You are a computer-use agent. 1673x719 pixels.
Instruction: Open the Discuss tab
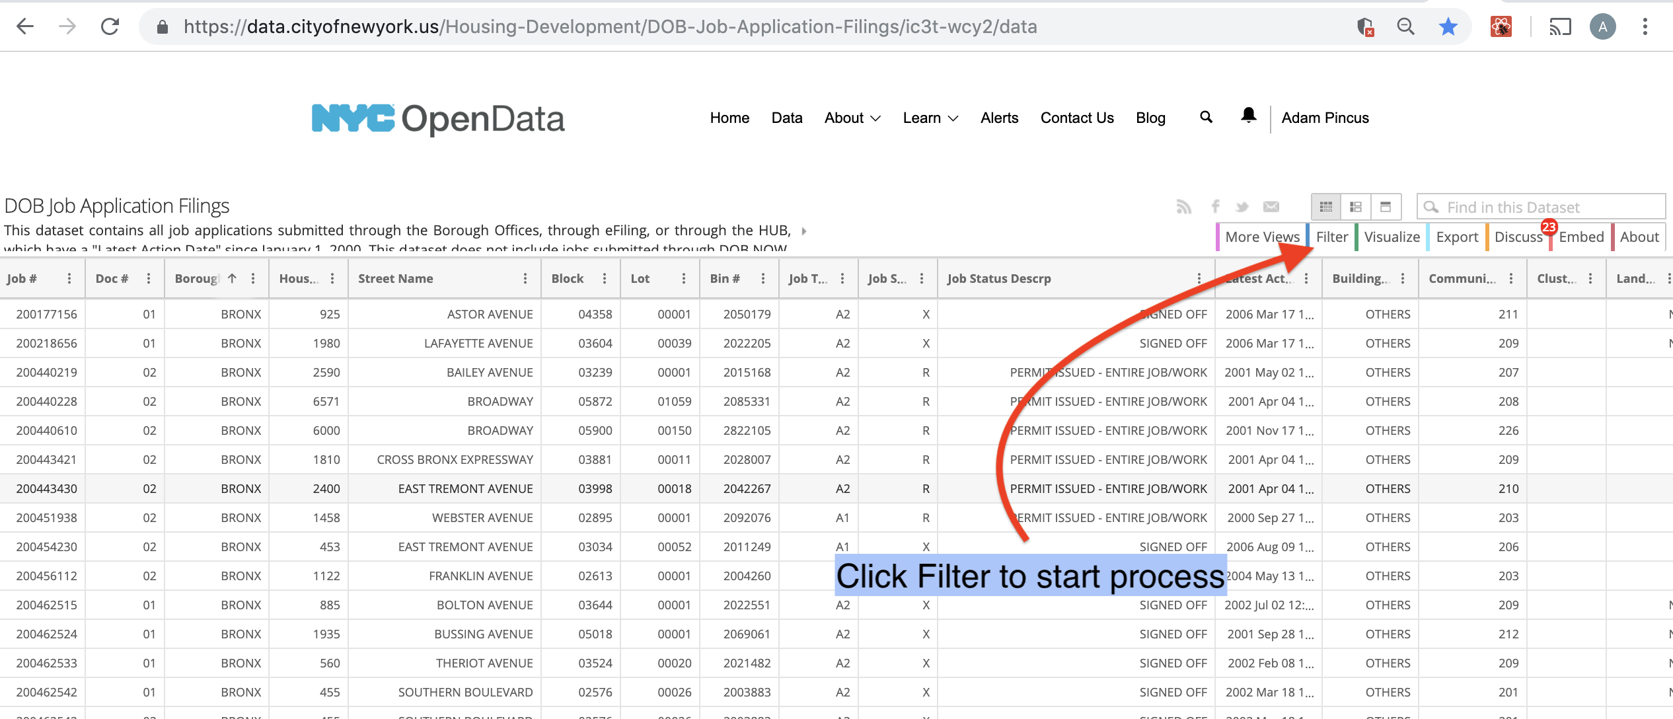coord(1518,237)
